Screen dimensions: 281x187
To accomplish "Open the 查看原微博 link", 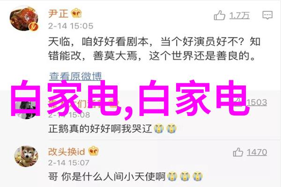I will (75, 76).
